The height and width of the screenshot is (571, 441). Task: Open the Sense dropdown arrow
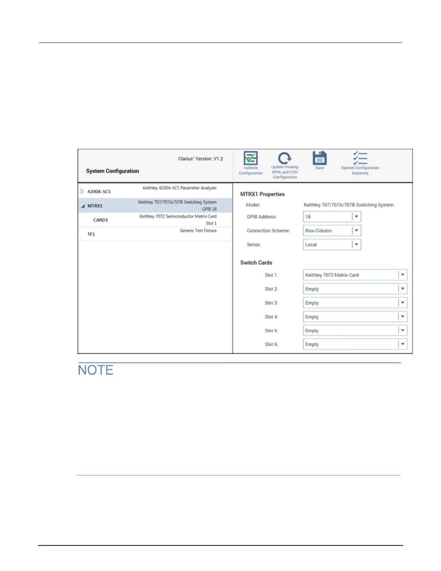356,244
